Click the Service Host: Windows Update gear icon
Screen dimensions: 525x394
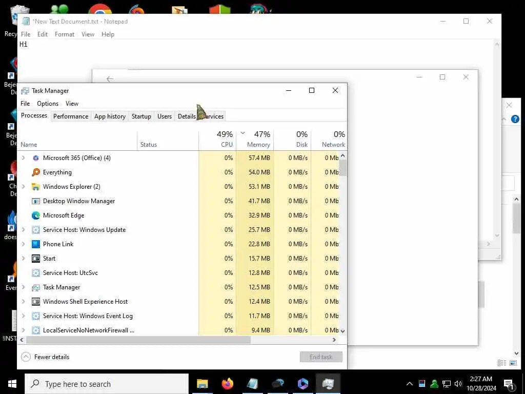(x=36, y=230)
